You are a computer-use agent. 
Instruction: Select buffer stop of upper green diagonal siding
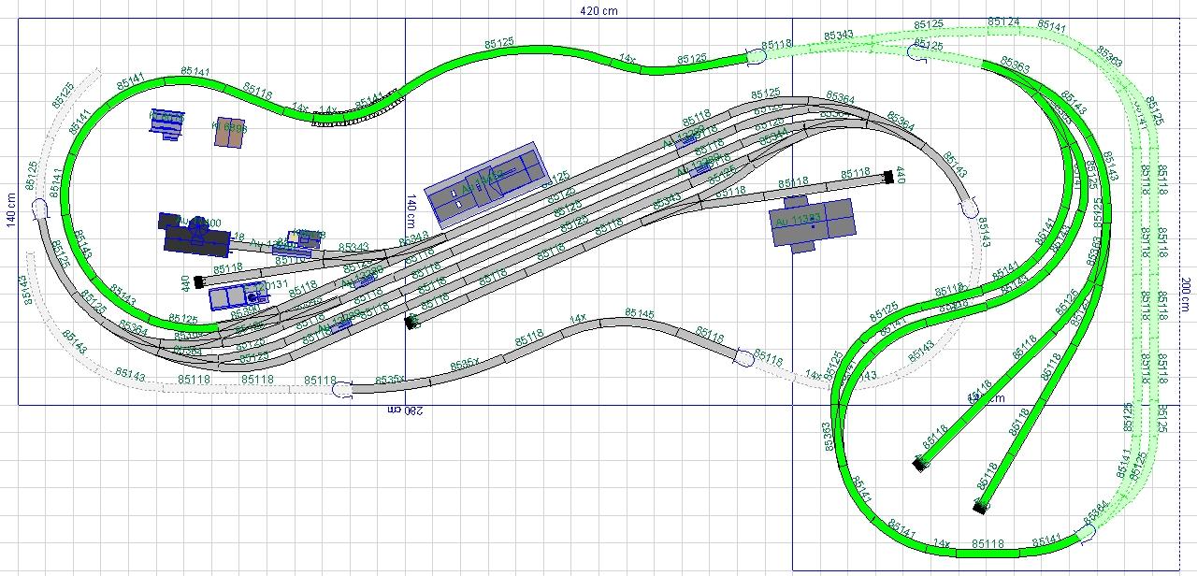pyautogui.click(x=920, y=463)
